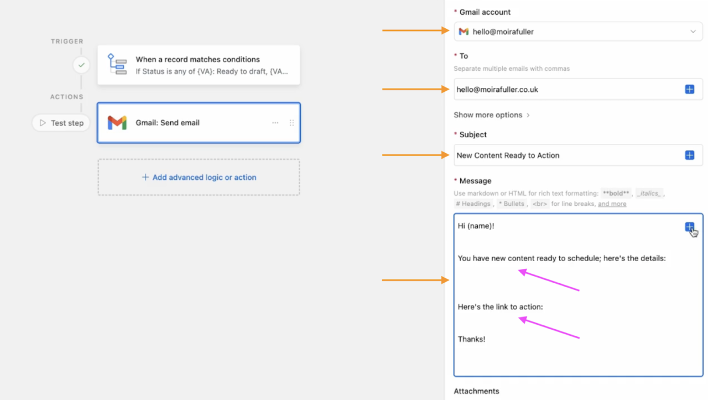Viewport: 708px width, 400px height.
Task: Click Add advanced logic or action
Action: (199, 177)
